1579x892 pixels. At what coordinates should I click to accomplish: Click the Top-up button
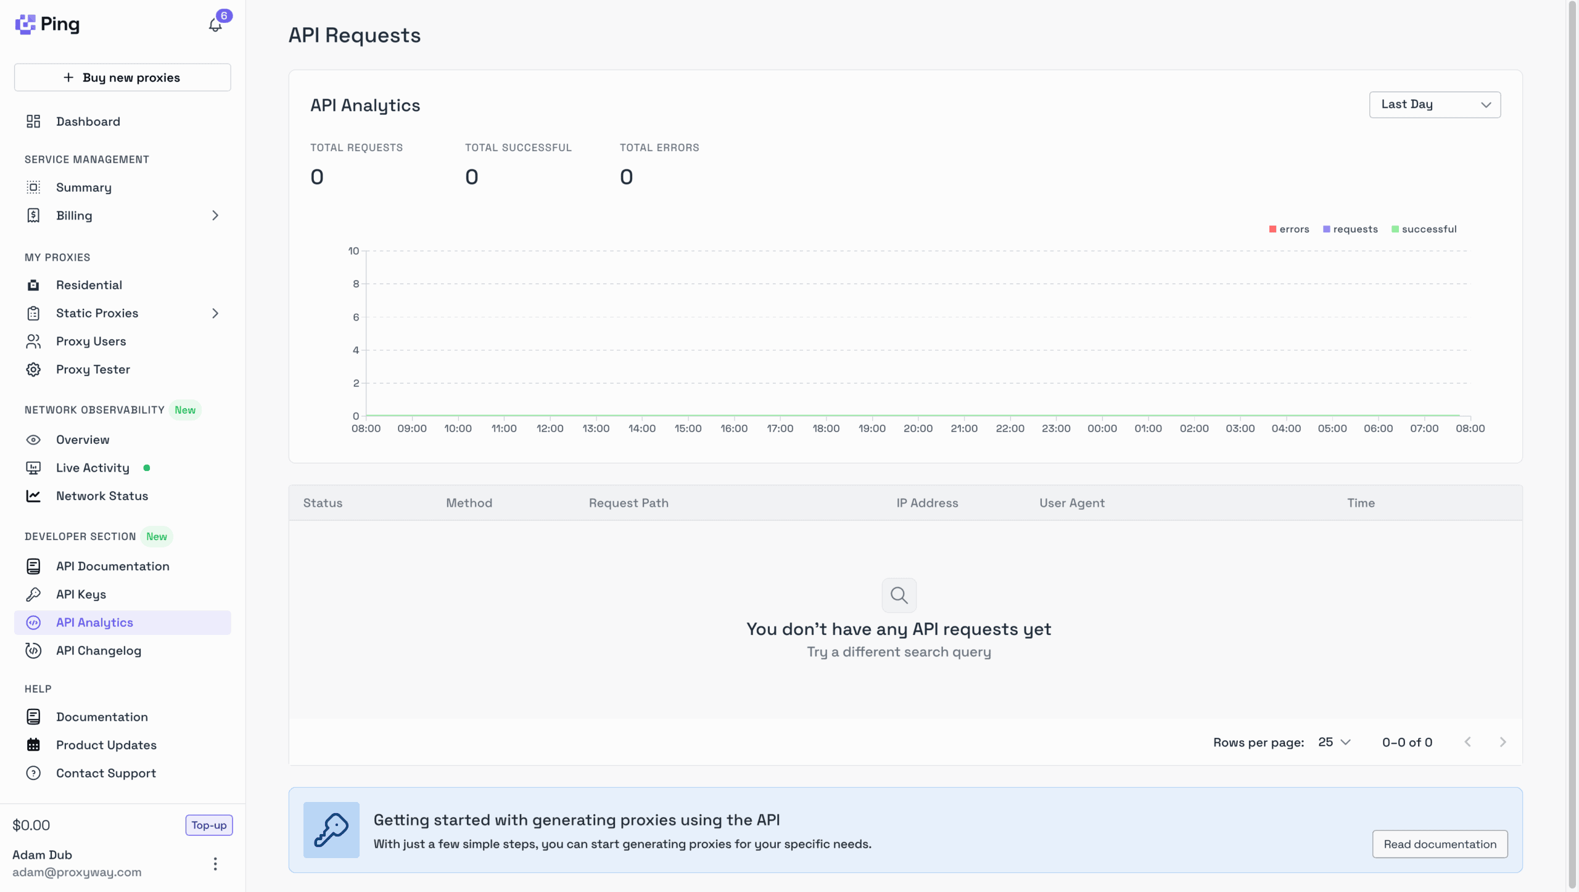[208, 825]
